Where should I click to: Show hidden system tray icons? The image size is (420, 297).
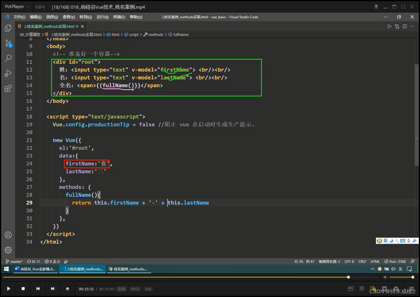(372, 269)
